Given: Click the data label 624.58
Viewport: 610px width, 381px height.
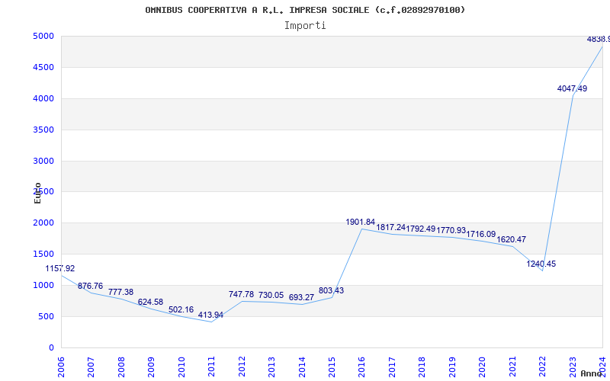Looking at the screenshot, I should pyautogui.click(x=150, y=302).
